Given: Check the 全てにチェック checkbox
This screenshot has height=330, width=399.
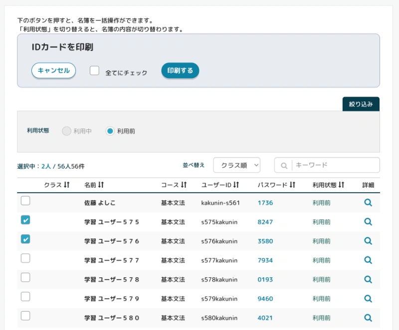Looking at the screenshot, I should (94, 70).
